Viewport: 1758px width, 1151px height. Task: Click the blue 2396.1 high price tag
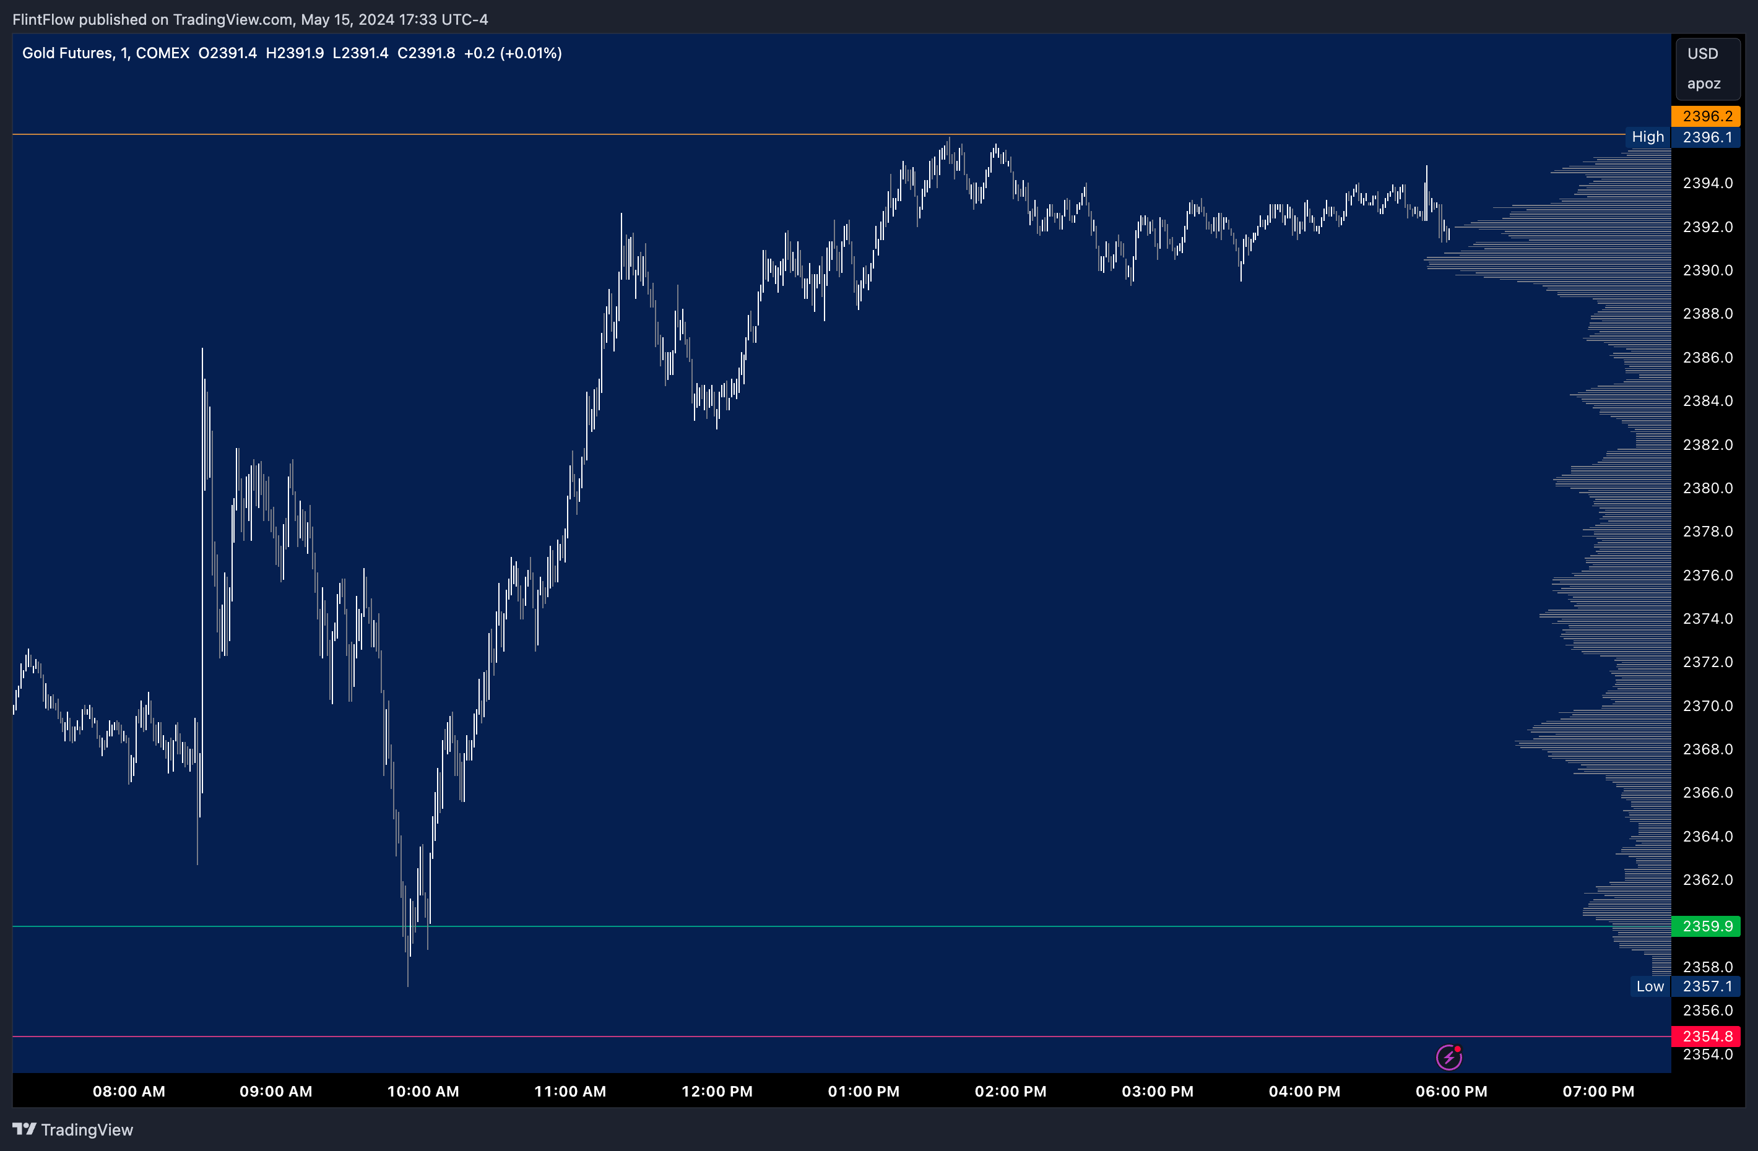tap(1706, 137)
